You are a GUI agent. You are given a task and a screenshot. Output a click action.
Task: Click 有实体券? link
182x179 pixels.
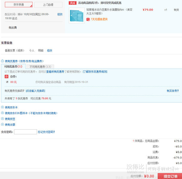172,91
